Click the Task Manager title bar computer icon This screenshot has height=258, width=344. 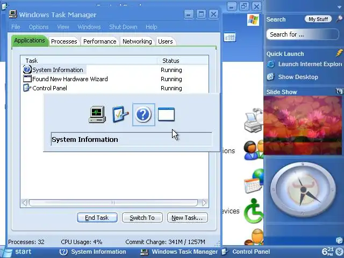[x=13, y=15]
